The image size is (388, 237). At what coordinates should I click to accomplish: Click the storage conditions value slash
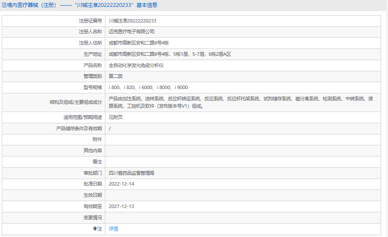pyautogui.click(x=110, y=128)
